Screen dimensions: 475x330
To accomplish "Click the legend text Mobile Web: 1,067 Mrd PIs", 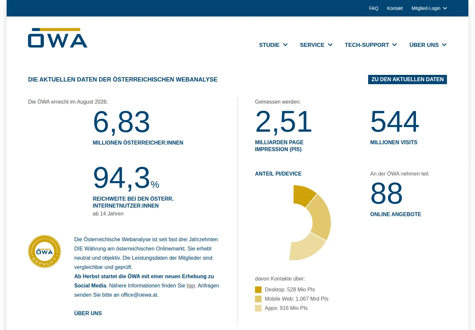I will 297,299.
